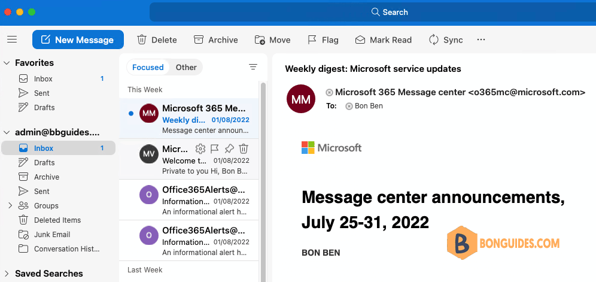Collapse the Favorites section chevron
The image size is (596, 282).
click(x=7, y=63)
